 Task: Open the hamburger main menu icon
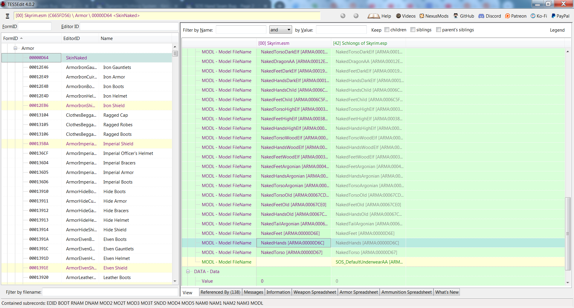(7, 16)
